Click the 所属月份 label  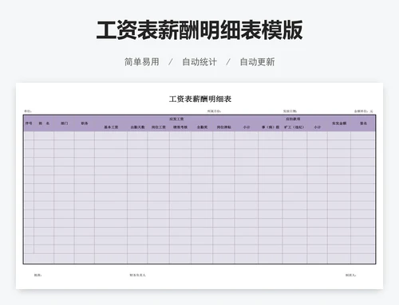coord(214,111)
